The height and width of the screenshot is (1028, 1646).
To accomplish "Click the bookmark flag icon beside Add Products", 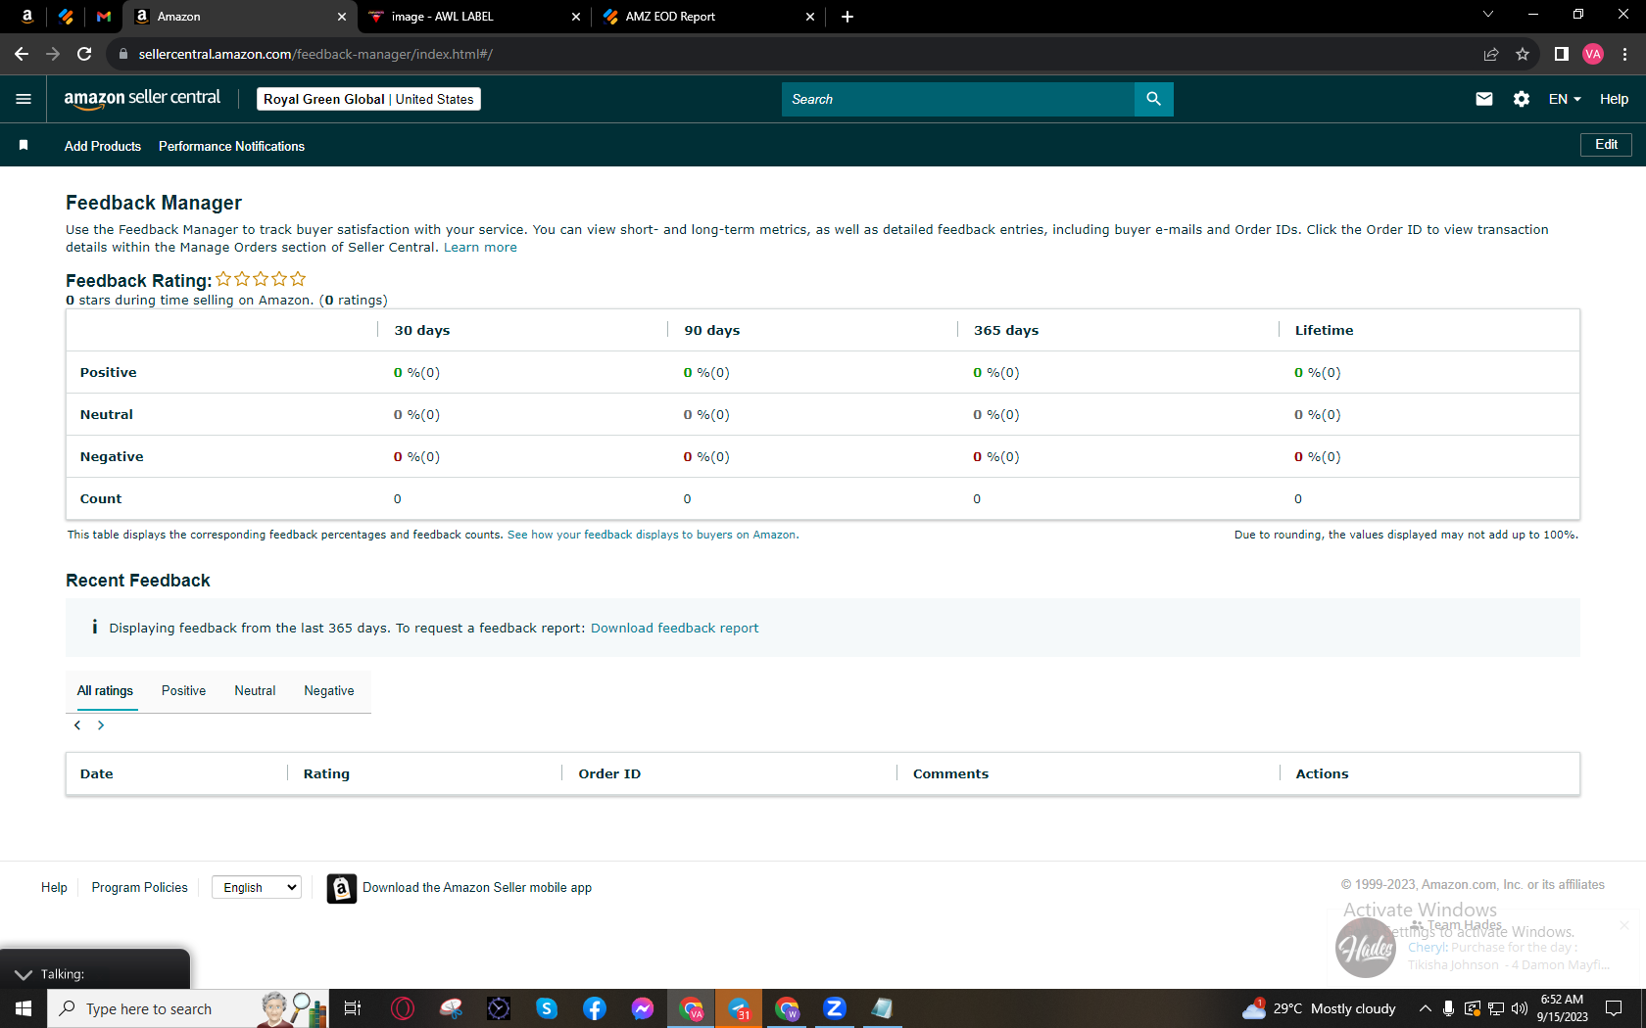I will (24, 145).
